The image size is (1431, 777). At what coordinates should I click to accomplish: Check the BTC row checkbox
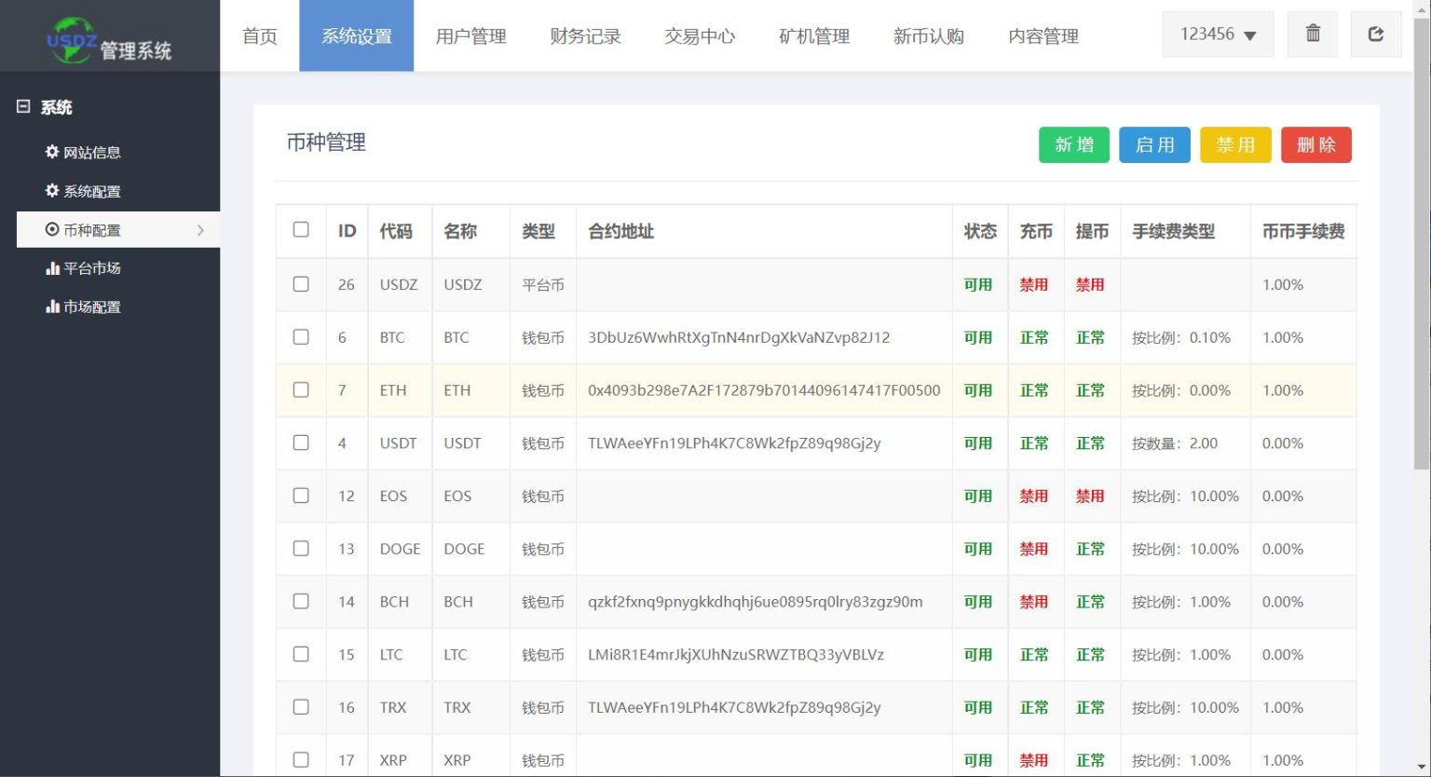[x=301, y=336]
